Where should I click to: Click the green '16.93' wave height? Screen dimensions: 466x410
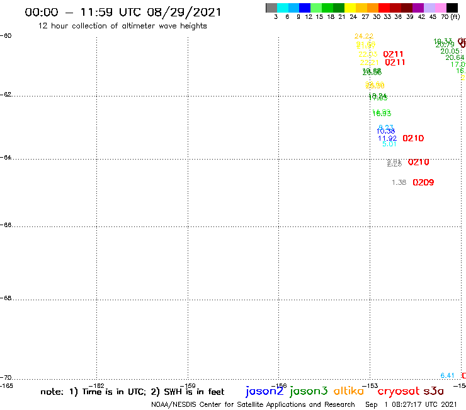coord(382,114)
